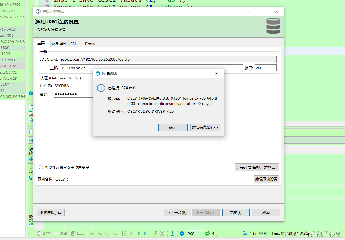Expand 详细信息(D) in the connection test dialog
Screen dimensions: 345x240
point(205,127)
